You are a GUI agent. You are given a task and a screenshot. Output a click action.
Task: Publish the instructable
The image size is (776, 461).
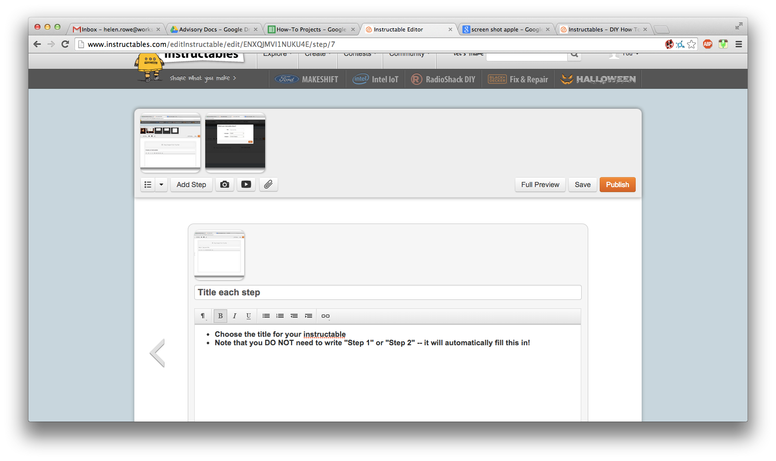617,184
